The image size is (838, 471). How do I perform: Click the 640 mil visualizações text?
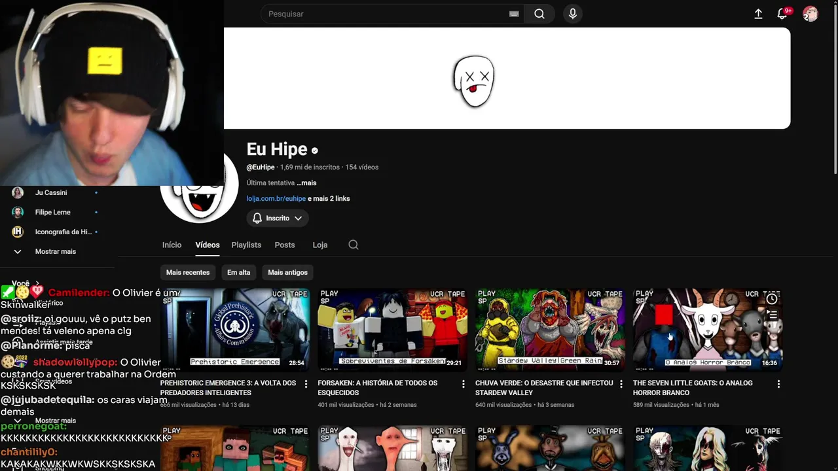(503, 405)
